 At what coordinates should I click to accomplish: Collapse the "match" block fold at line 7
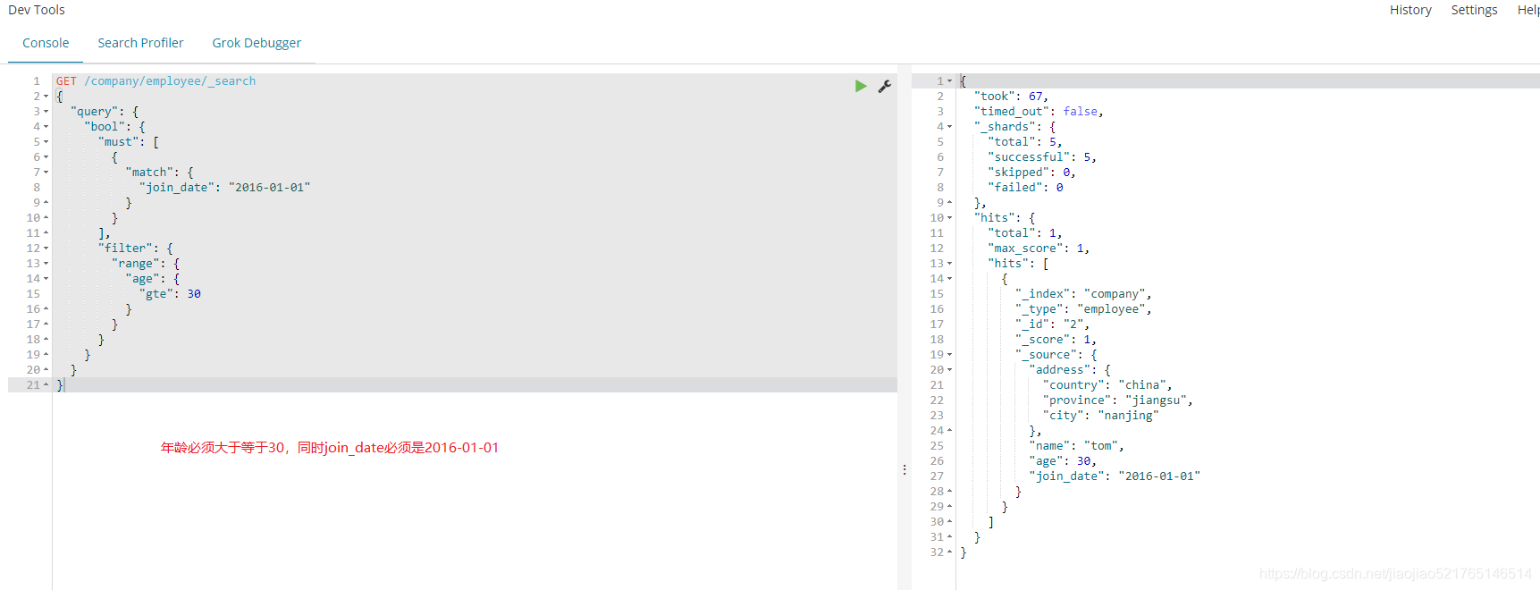pos(46,173)
